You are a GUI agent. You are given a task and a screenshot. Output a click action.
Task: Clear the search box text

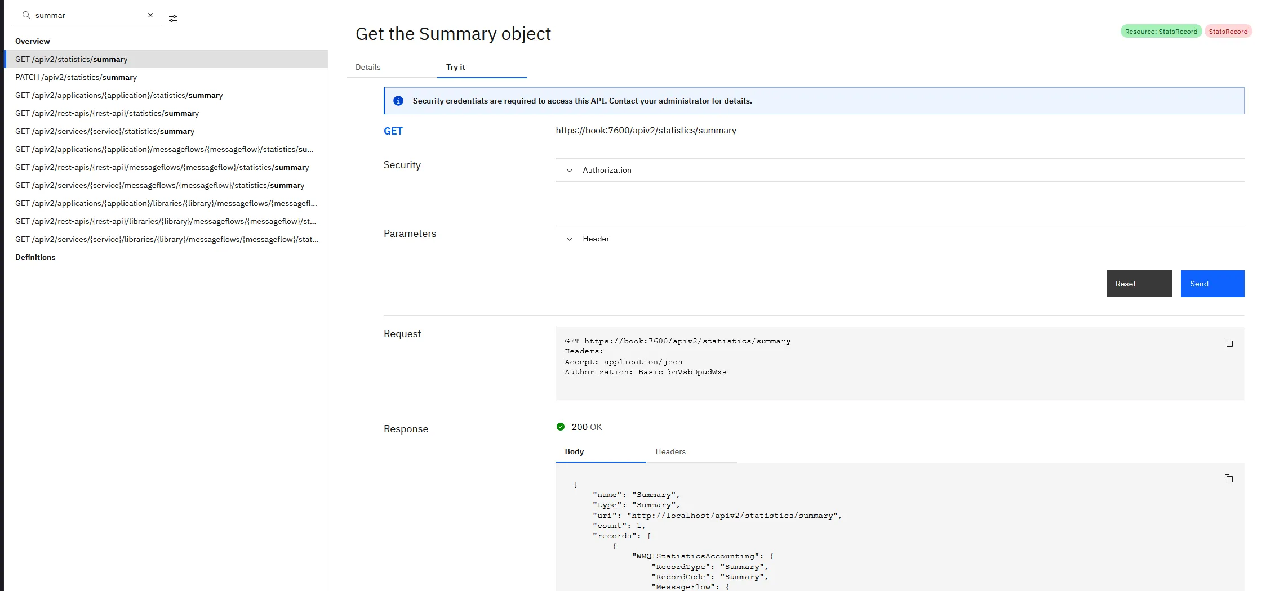click(150, 15)
